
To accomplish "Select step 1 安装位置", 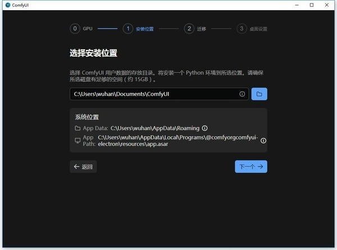I will point(138,29).
